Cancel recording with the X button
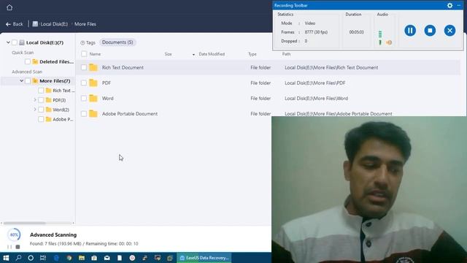The height and width of the screenshot is (263, 467). [449, 31]
